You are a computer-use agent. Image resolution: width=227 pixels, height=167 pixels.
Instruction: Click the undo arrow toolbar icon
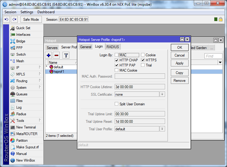click(7, 19)
